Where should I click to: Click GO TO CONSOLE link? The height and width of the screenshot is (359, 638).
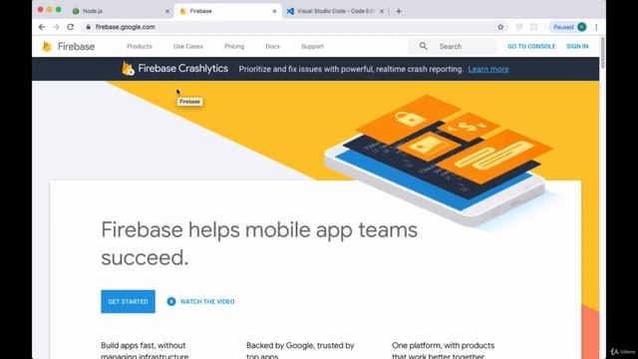coord(531,47)
